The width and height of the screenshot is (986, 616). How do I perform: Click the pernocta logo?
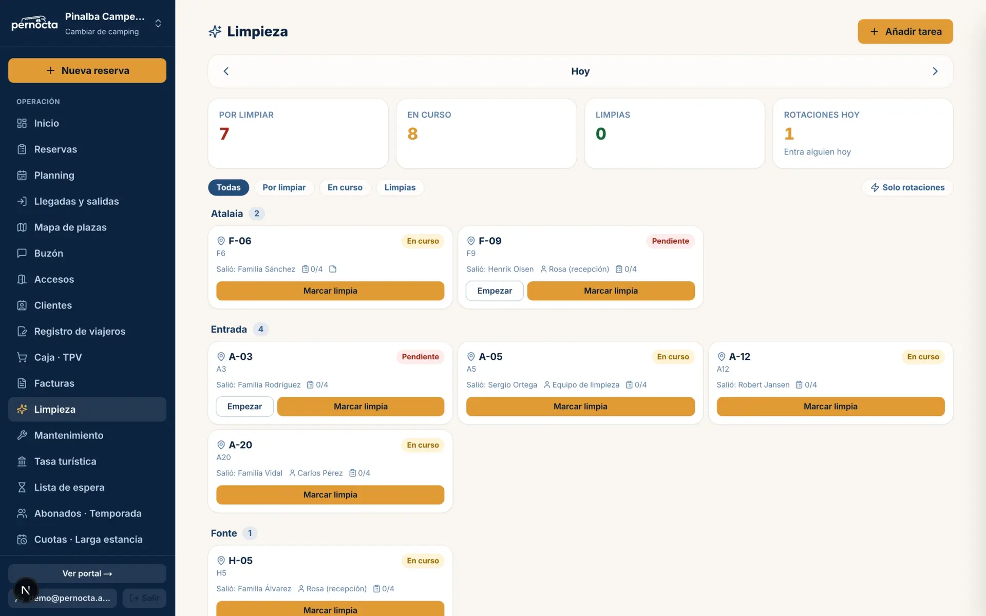coord(34,23)
